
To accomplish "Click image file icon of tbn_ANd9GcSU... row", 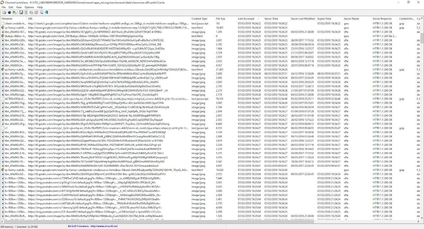I will [3, 174].
